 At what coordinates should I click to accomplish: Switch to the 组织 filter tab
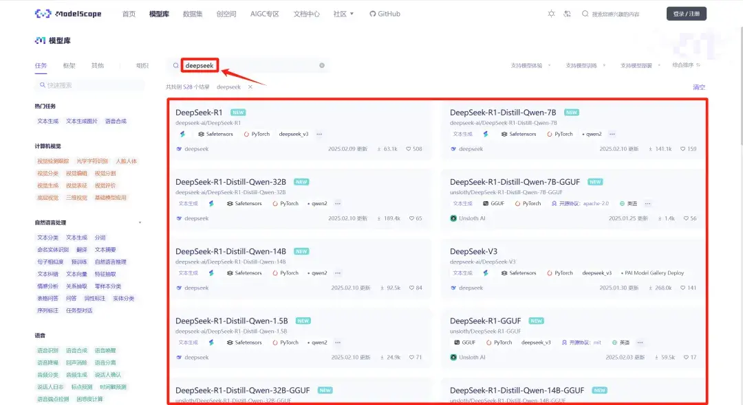142,66
